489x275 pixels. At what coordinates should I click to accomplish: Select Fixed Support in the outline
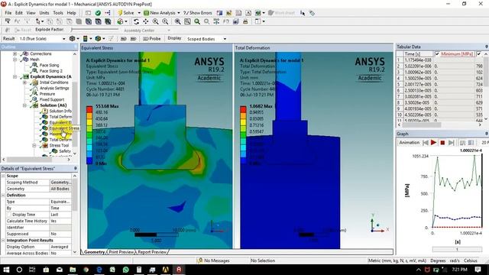(52, 99)
